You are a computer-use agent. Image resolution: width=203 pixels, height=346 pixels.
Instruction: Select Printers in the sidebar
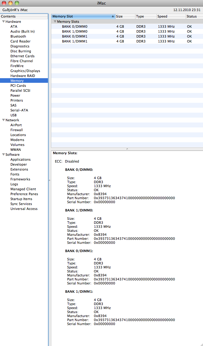click(17, 100)
